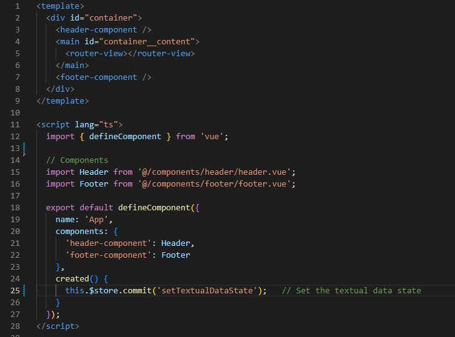Click the Footer value on line 22
The height and width of the screenshot is (337, 455).
tap(176, 255)
